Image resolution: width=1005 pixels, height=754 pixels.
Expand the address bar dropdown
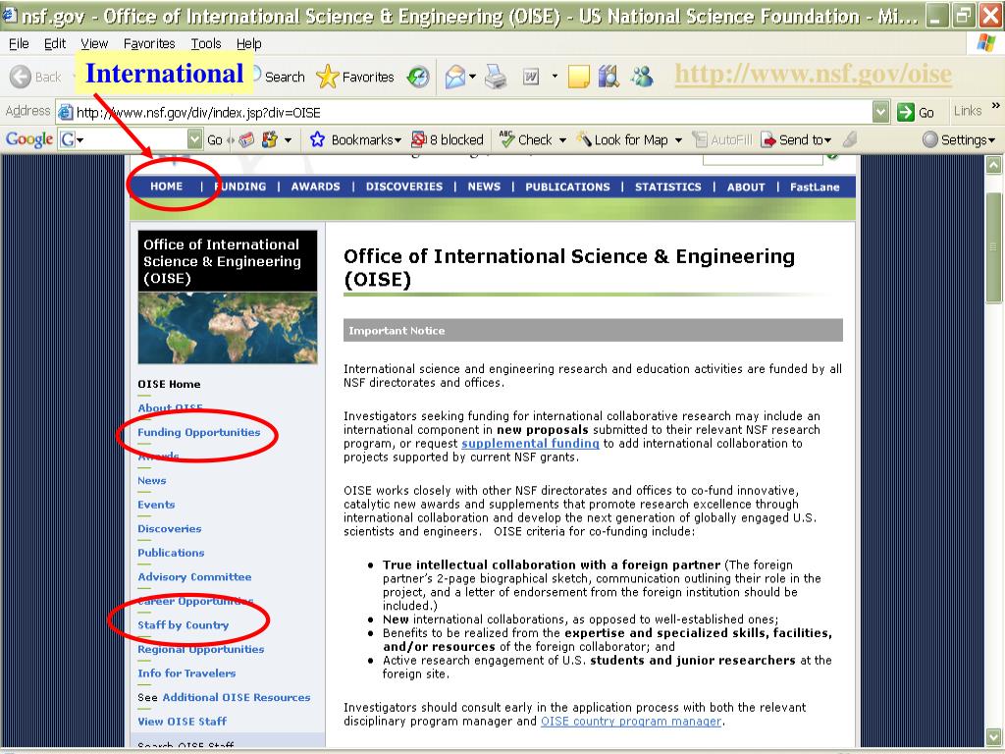tap(881, 112)
